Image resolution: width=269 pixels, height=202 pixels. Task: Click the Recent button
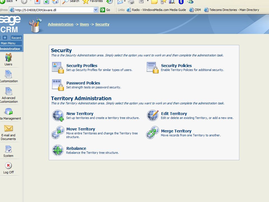(16, 38)
